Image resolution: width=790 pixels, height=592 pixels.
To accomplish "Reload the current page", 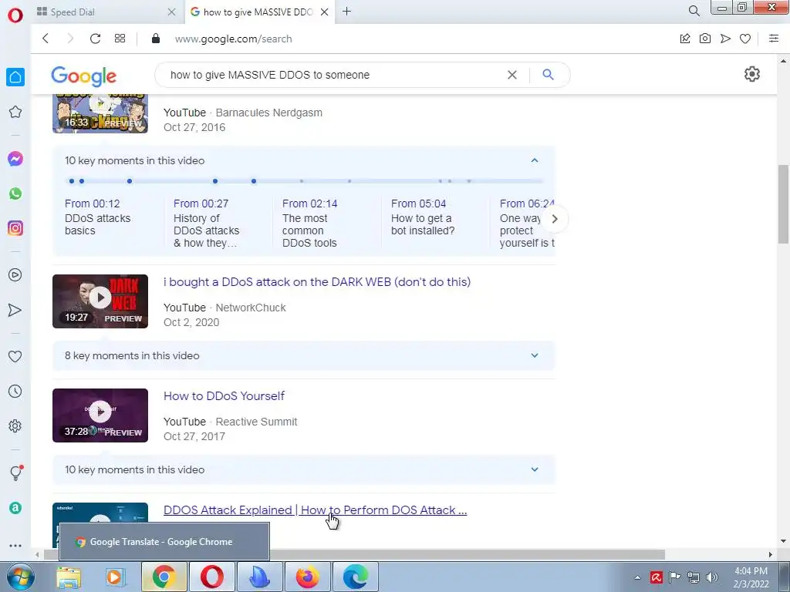I will click(x=95, y=39).
